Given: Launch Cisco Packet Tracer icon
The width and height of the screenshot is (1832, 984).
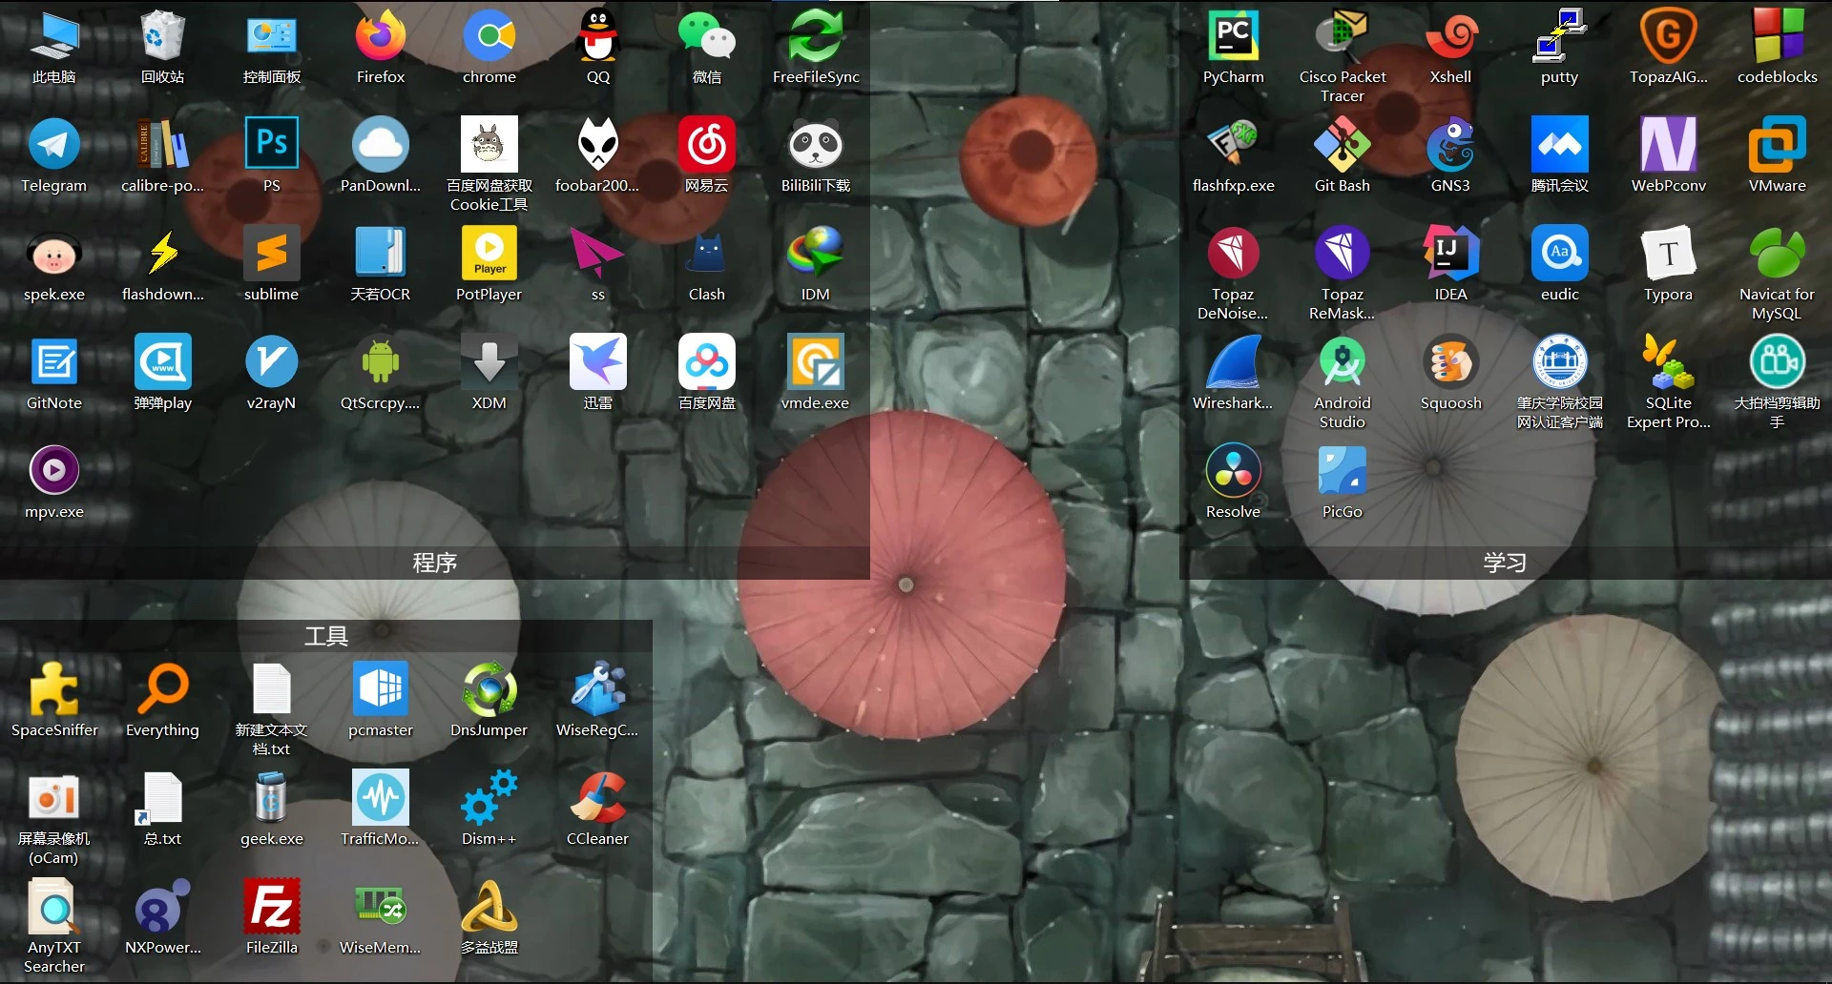Looking at the screenshot, I should (1343, 36).
